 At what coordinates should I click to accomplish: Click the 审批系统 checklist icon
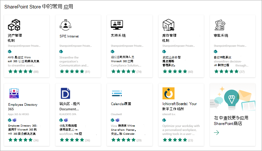(x=220, y=25)
